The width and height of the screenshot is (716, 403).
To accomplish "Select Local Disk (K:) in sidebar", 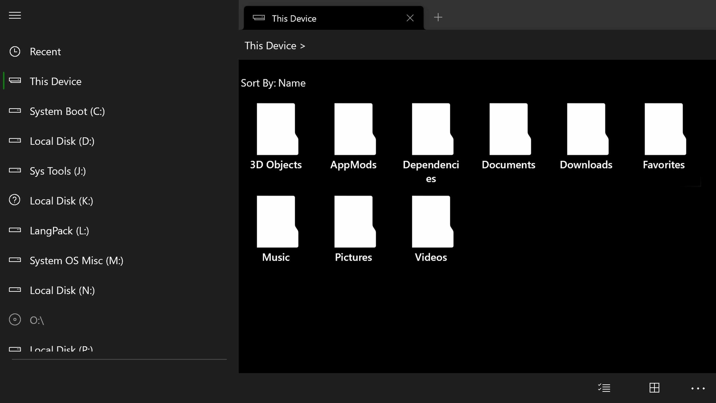I will tap(61, 201).
